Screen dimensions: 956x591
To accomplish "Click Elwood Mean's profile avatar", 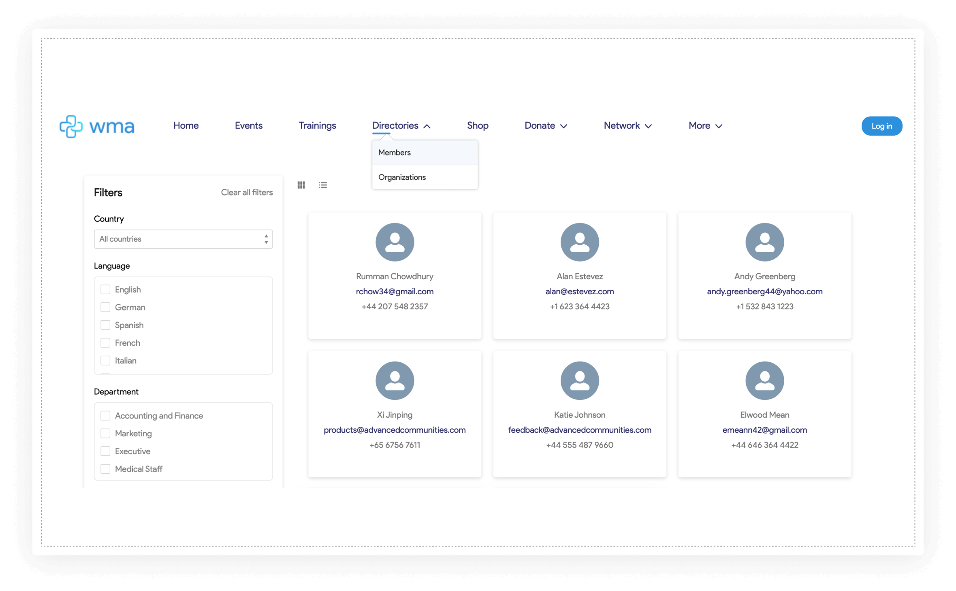I will 764,380.
